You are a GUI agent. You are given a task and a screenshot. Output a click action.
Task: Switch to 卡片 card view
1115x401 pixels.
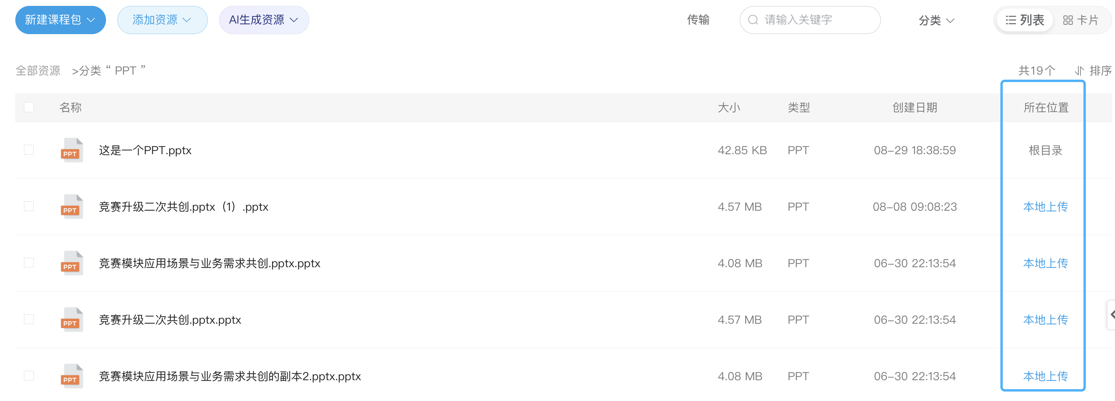click(1080, 20)
